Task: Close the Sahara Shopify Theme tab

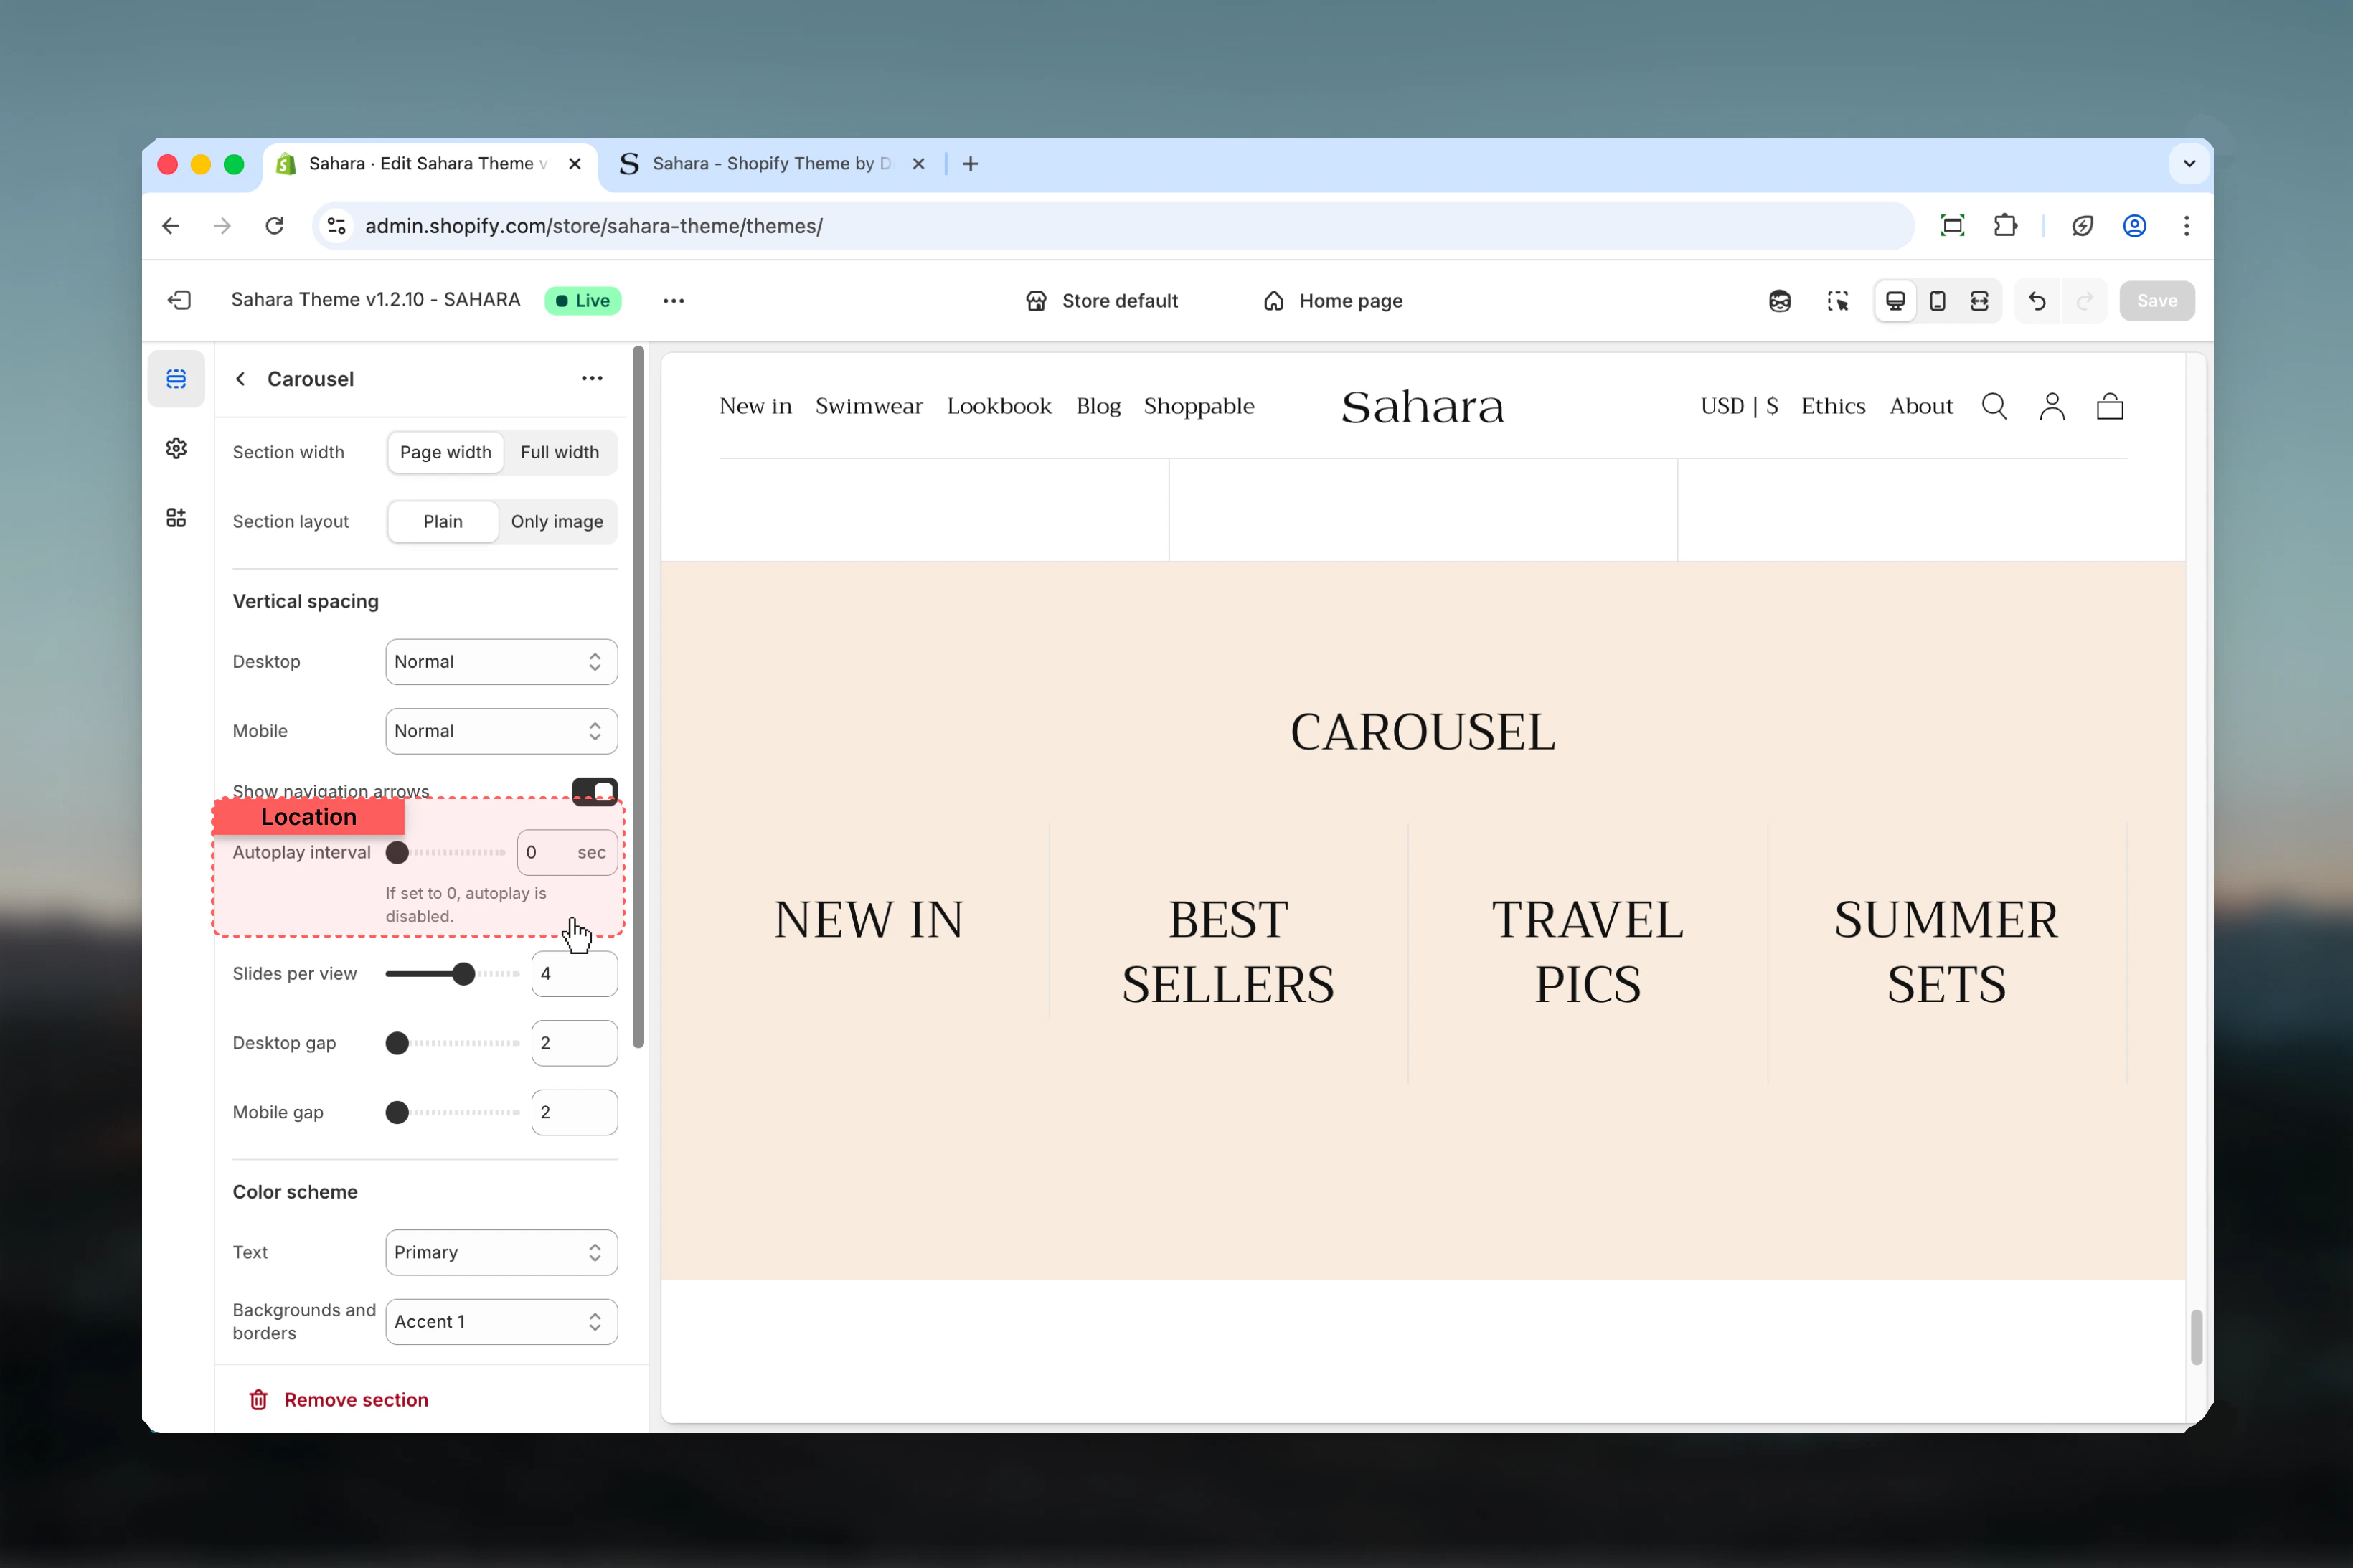Action: [x=918, y=164]
